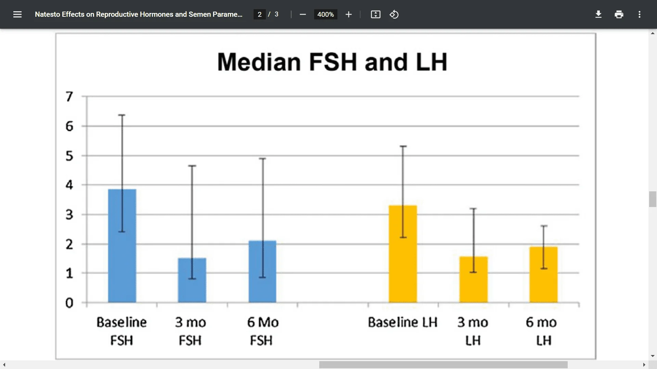The width and height of the screenshot is (657, 369).
Task: Open the sidebar hamburger menu
Action: pos(17,14)
